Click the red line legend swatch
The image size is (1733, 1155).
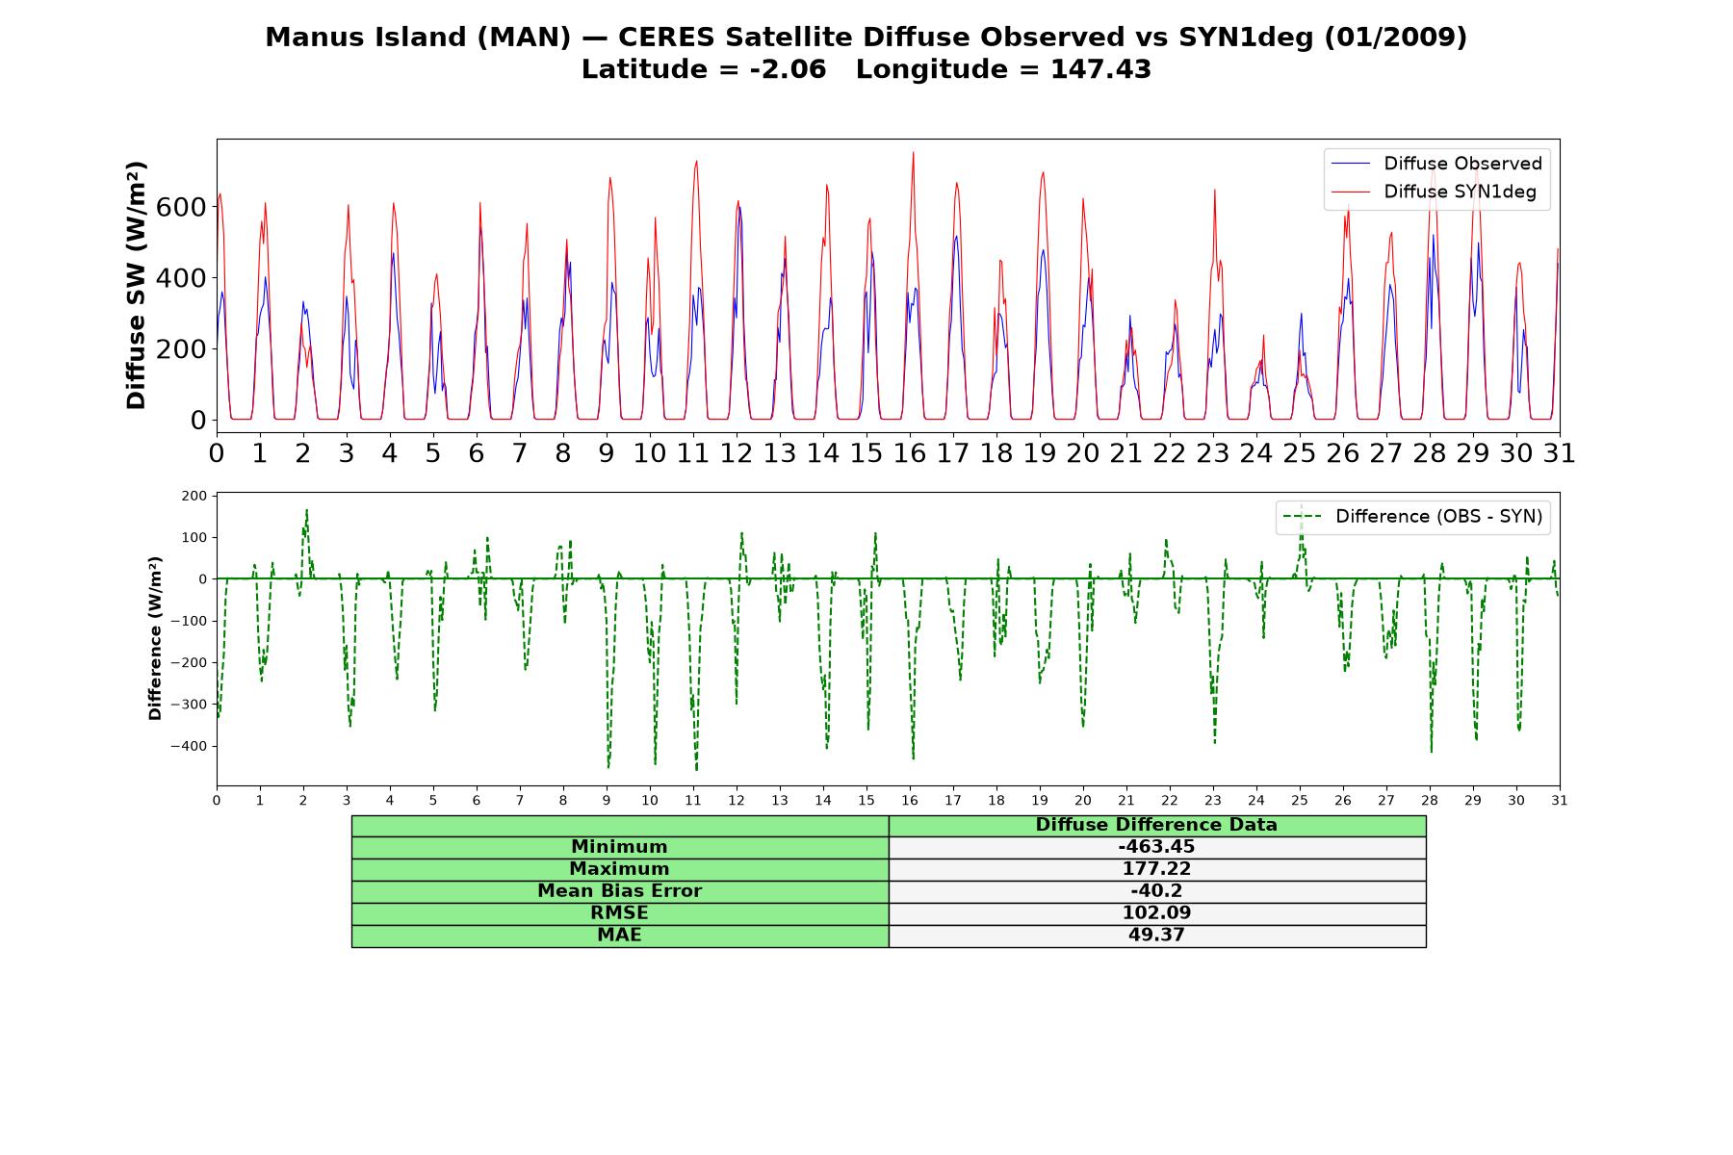pyautogui.click(x=1350, y=192)
